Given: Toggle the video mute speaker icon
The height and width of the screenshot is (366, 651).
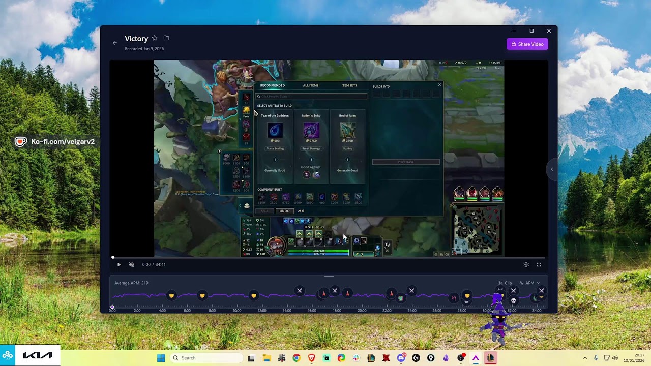Looking at the screenshot, I should 131,264.
